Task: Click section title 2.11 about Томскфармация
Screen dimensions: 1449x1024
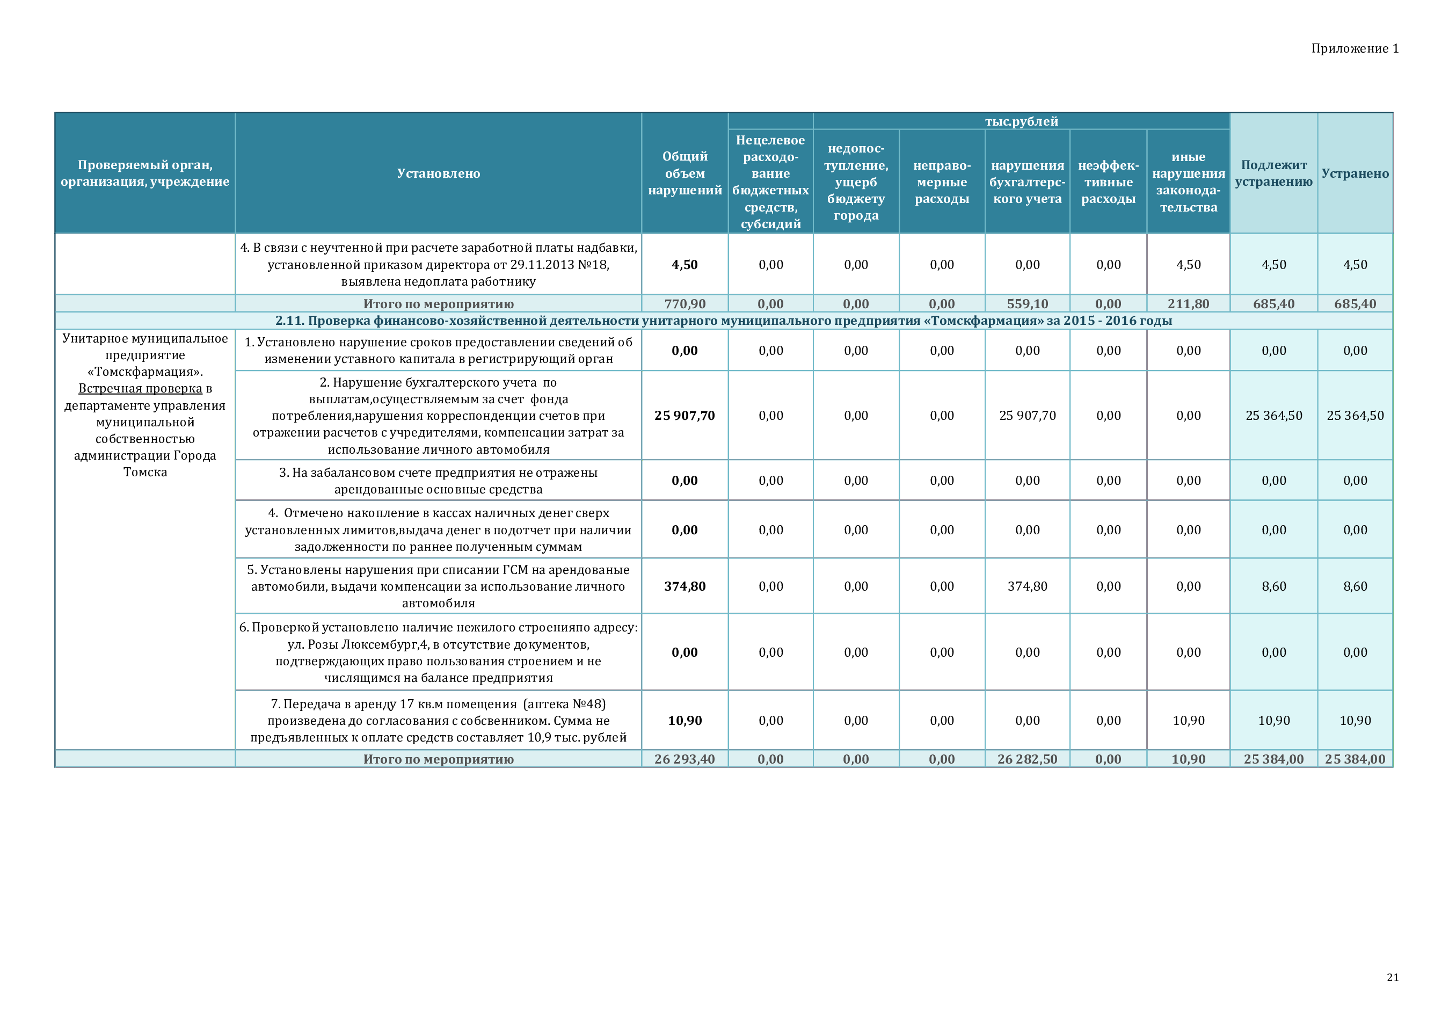Action: 723,321
